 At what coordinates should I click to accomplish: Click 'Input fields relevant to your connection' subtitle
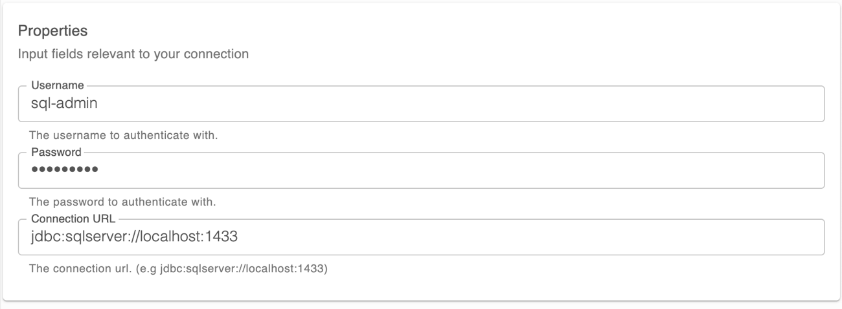point(133,54)
